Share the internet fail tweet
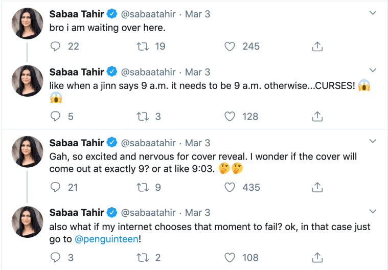 pyautogui.click(x=317, y=257)
